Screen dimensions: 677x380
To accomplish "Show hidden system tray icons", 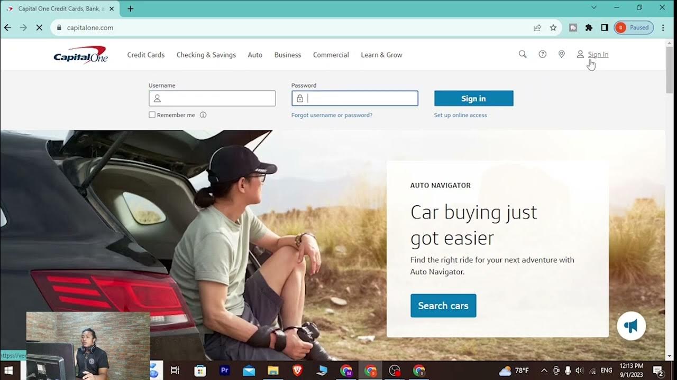I will click(x=544, y=370).
